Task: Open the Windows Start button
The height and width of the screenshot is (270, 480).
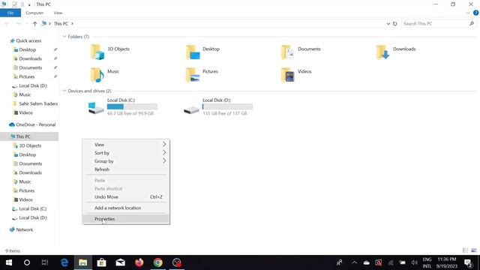Action: pyautogui.click(x=9, y=262)
